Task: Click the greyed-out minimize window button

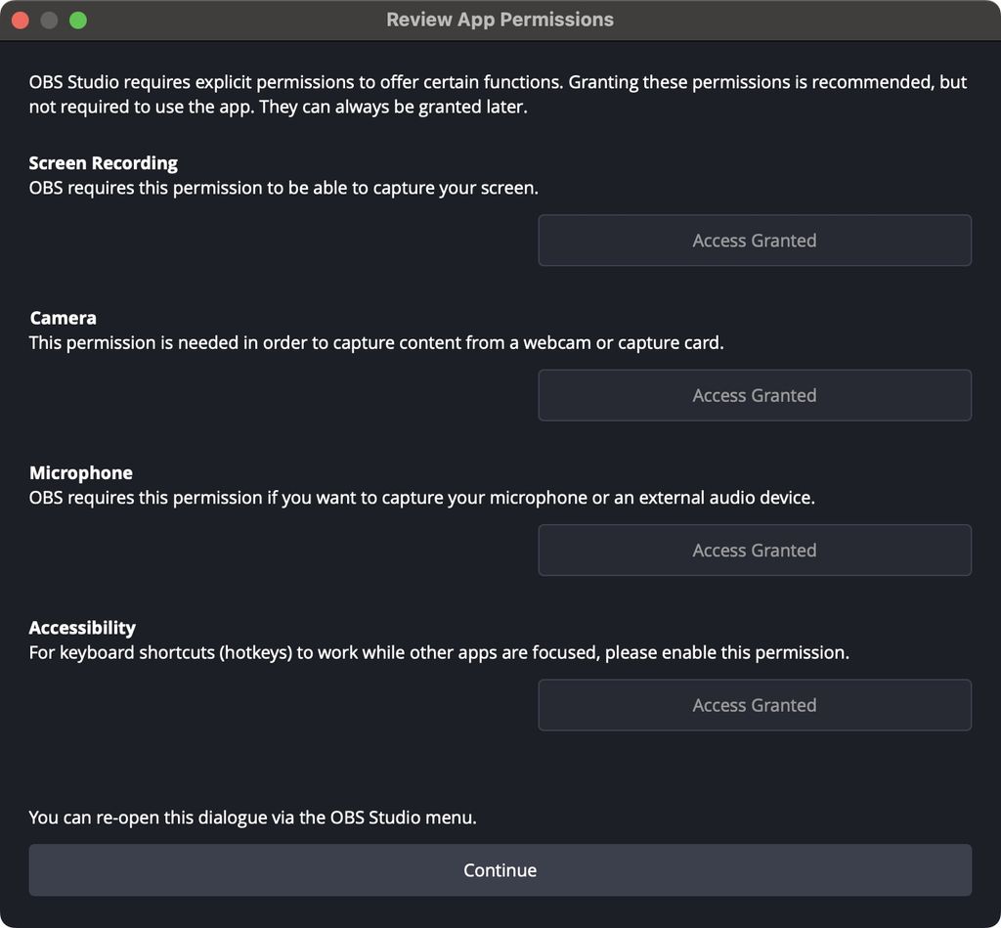Action: 49,20
